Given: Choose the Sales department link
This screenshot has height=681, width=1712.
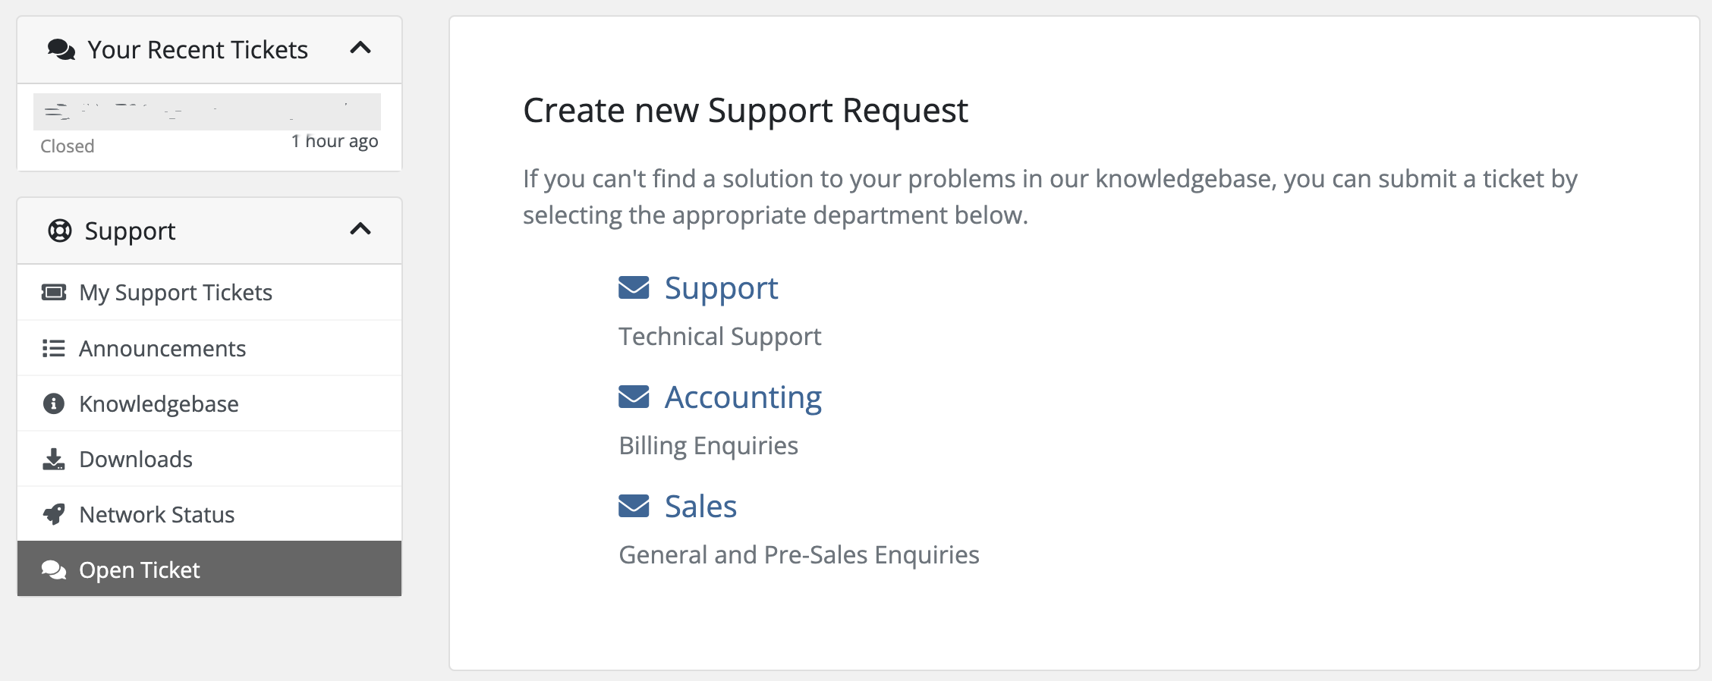Looking at the screenshot, I should 700,507.
